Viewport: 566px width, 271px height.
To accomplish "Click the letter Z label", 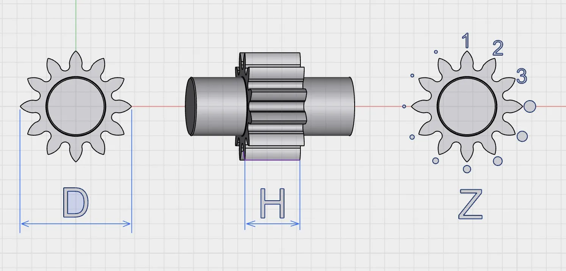I will pos(471,204).
